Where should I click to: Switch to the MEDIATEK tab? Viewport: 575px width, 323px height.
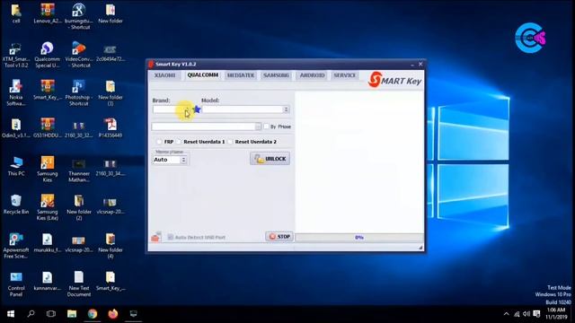(x=241, y=75)
